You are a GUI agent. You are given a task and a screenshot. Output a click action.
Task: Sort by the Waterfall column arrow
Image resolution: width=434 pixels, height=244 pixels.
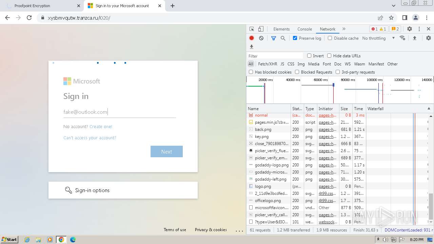pos(429,109)
